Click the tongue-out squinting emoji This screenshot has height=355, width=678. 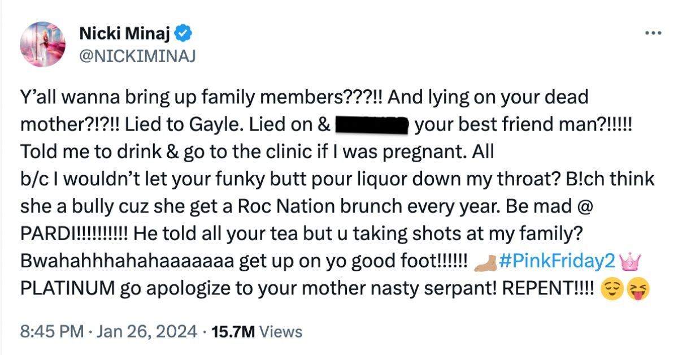pyautogui.click(x=638, y=290)
